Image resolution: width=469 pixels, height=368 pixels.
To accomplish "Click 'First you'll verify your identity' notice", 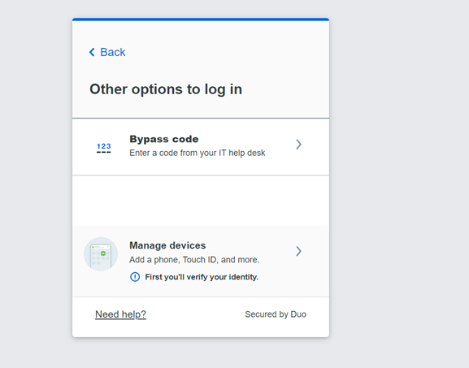I will pyautogui.click(x=202, y=277).
